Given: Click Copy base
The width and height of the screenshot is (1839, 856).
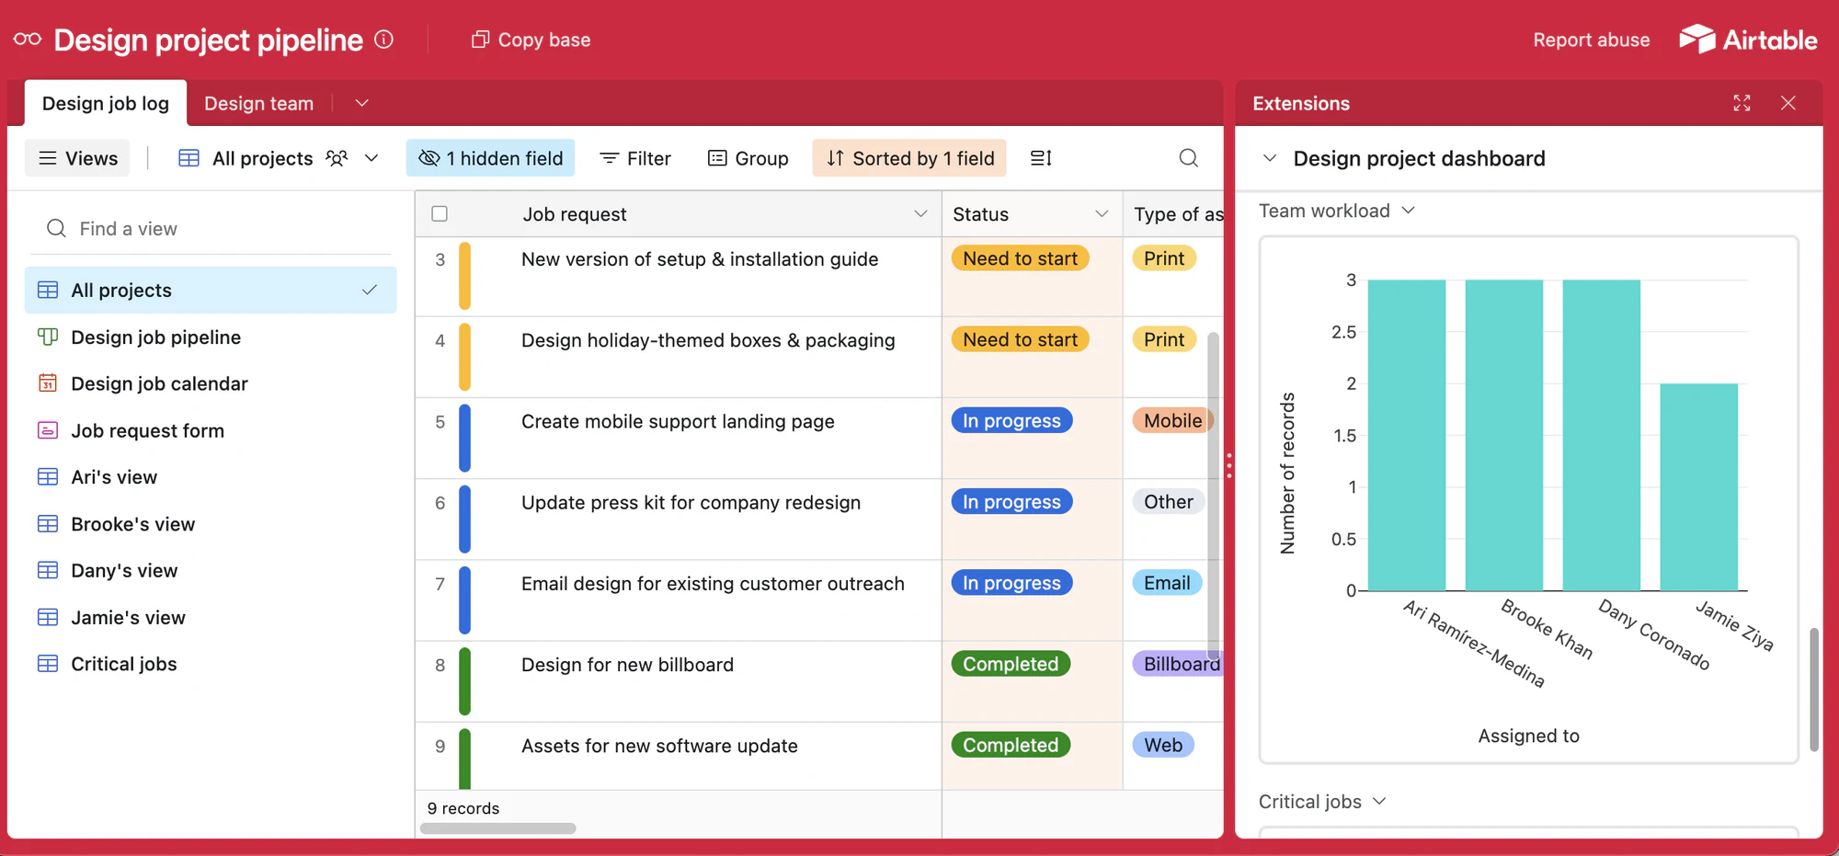Looking at the screenshot, I should [x=531, y=40].
